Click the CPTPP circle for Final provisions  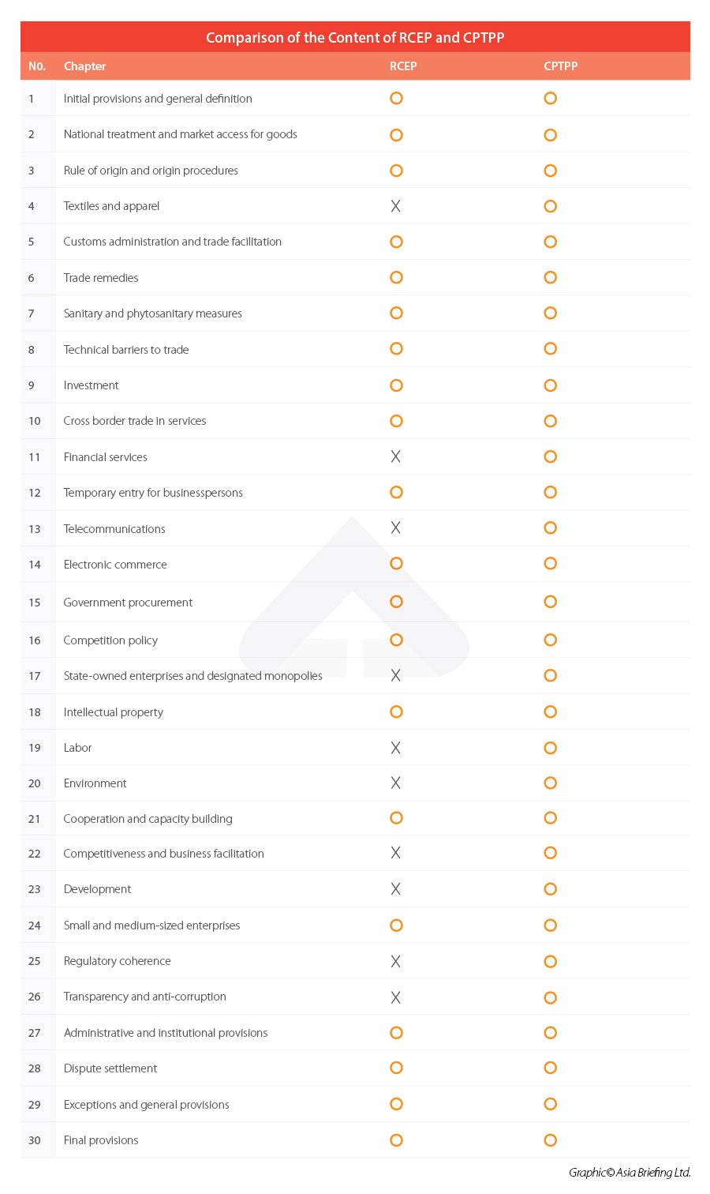551,1140
